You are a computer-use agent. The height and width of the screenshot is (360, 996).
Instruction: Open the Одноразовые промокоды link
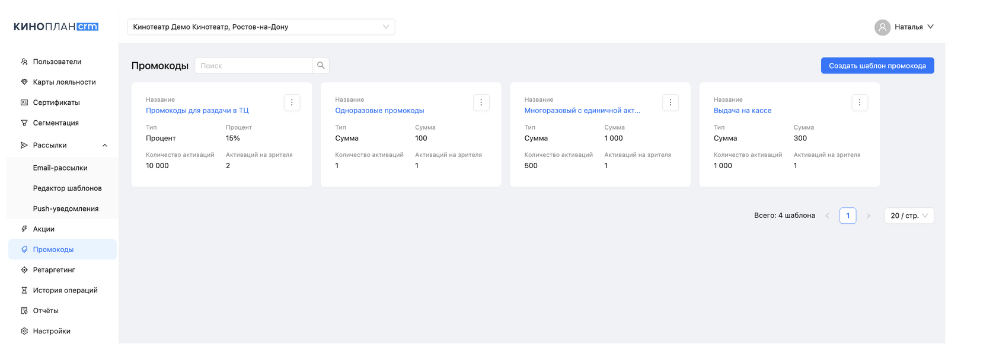click(379, 111)
